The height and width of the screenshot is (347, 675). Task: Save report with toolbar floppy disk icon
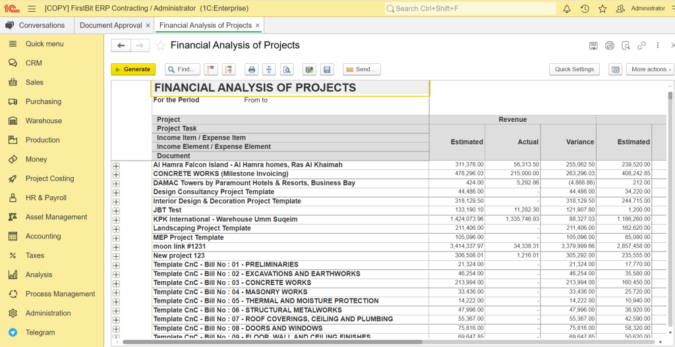[x=326, y=69]
